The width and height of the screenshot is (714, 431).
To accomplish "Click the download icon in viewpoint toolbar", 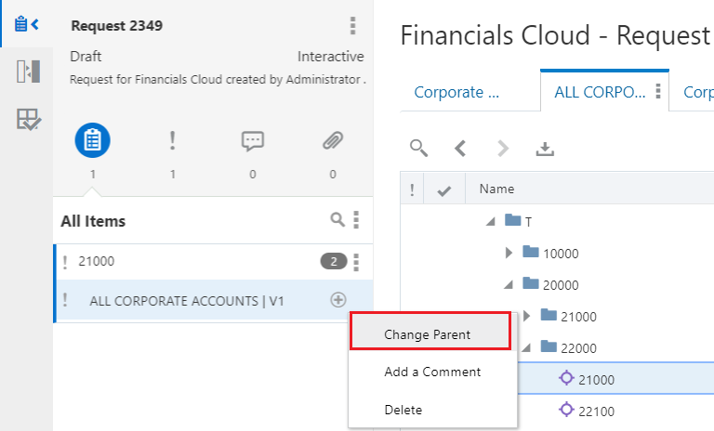I will point(545,149).
